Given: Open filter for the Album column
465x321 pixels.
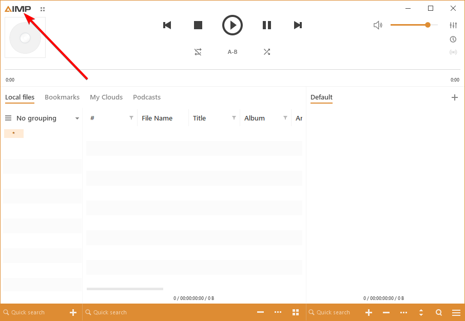Looking at the screenshot, I should pyautogui.click(x=285, y=117).
